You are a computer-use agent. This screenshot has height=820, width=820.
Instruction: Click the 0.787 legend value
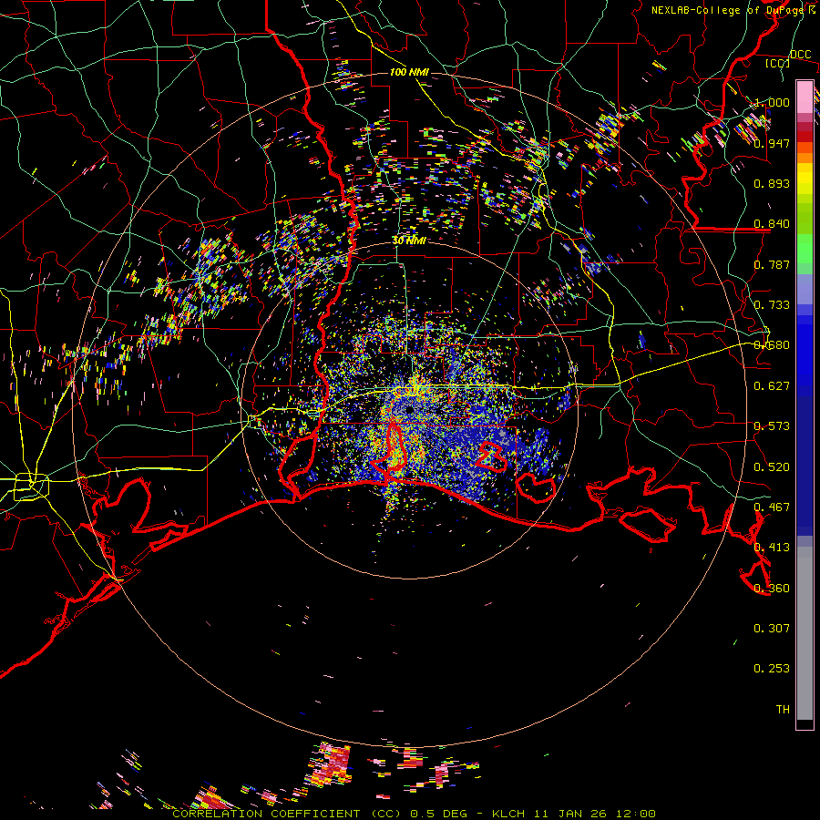tap(772, 264)
